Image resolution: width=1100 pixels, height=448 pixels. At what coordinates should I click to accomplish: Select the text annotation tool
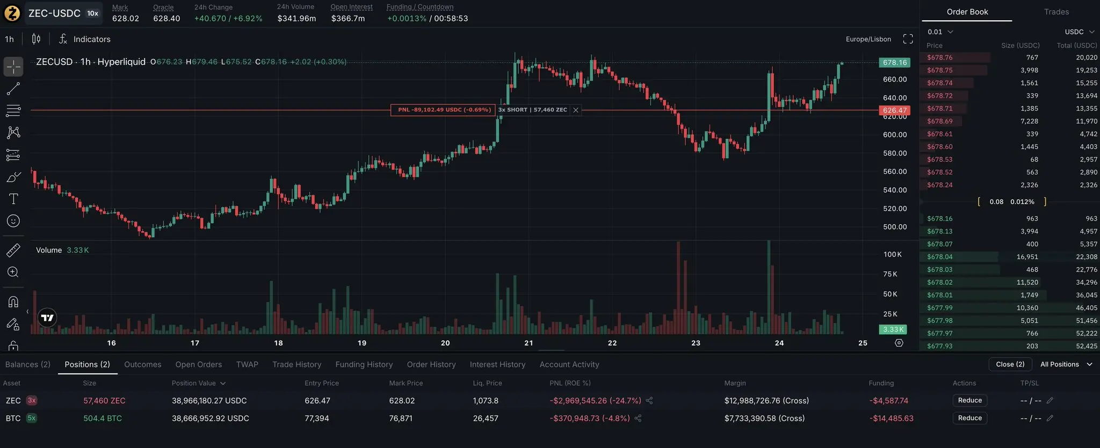pyautogui.click(x=13, y=199)
